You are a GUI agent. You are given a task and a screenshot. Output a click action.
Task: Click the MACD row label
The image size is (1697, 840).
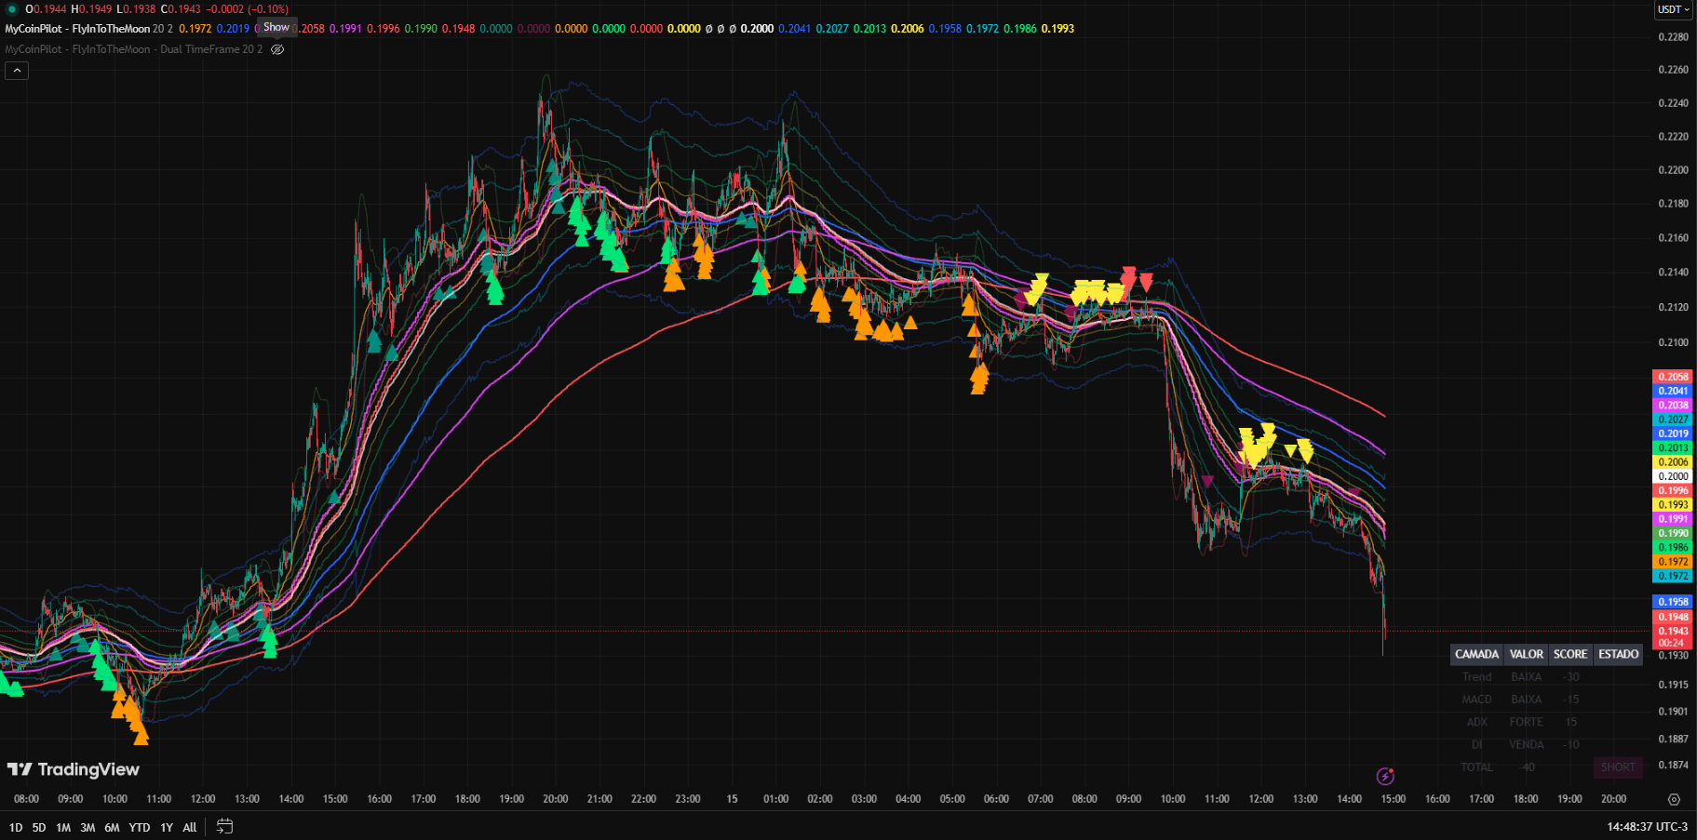[x=1476, y=700]
